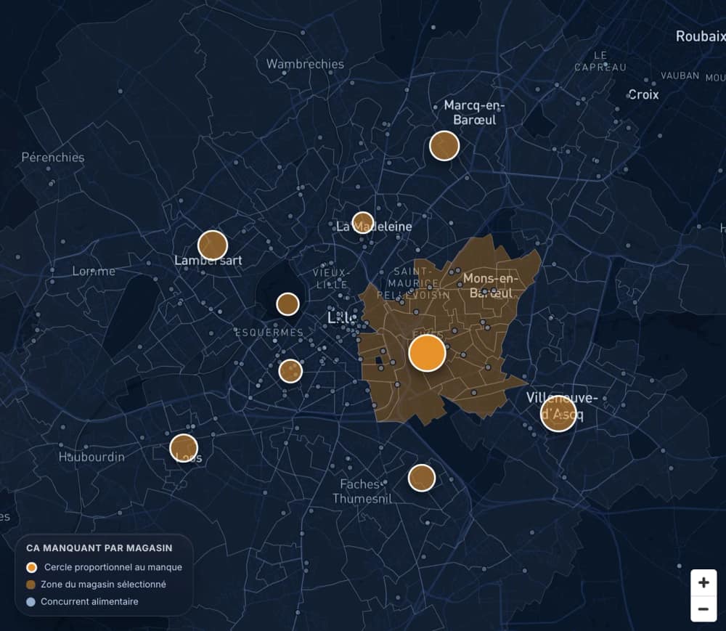Click the Haubourdin map label
The width and height of the screenshot is (726, 631).
click(x=91, y=457)
